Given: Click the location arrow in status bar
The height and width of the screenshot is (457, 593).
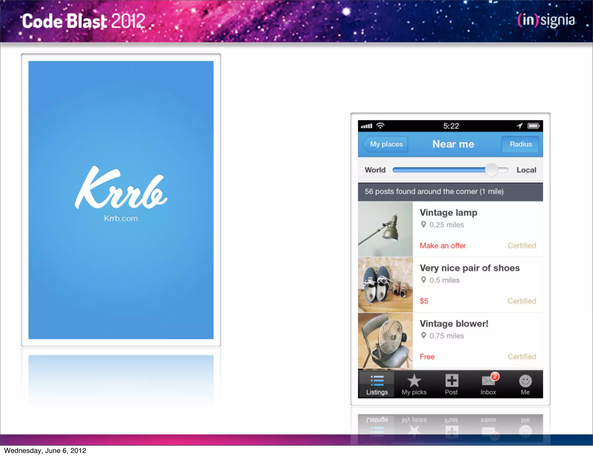Looking at the screenshot, I should tap(519, 126).
